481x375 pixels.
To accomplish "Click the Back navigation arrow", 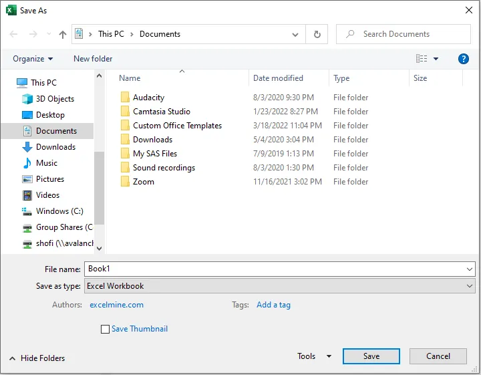I will [x=13, y=34].
